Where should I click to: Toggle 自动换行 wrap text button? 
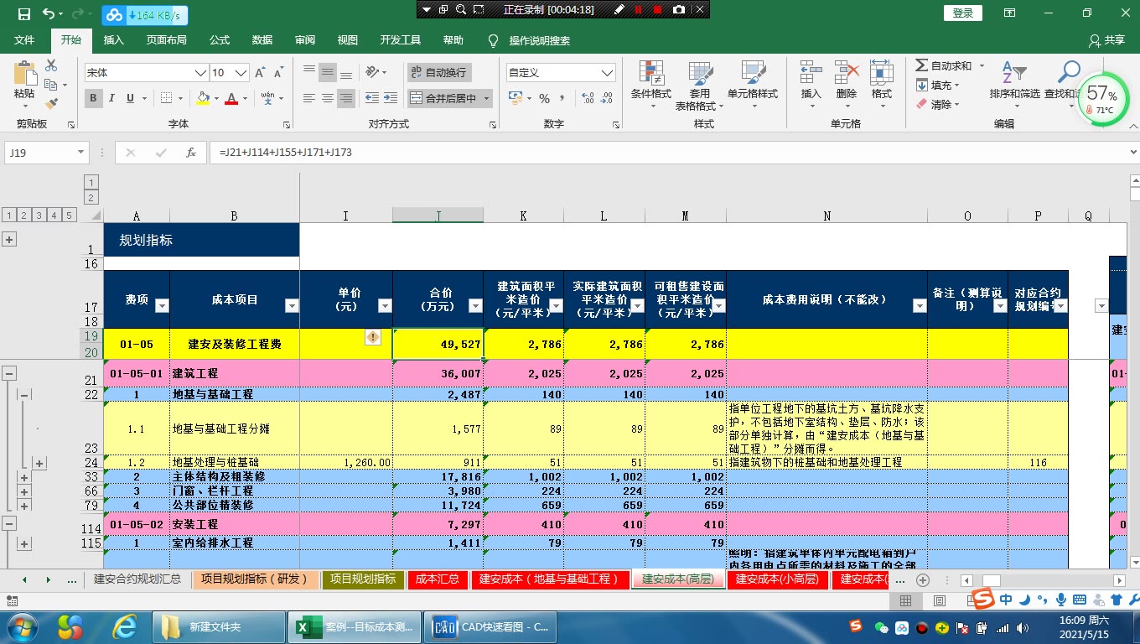pos(439,72)
